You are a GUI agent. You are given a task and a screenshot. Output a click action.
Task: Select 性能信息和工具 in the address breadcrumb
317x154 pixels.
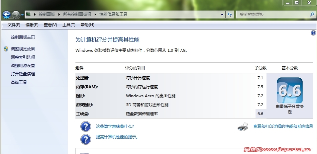[x=113, y=14]
